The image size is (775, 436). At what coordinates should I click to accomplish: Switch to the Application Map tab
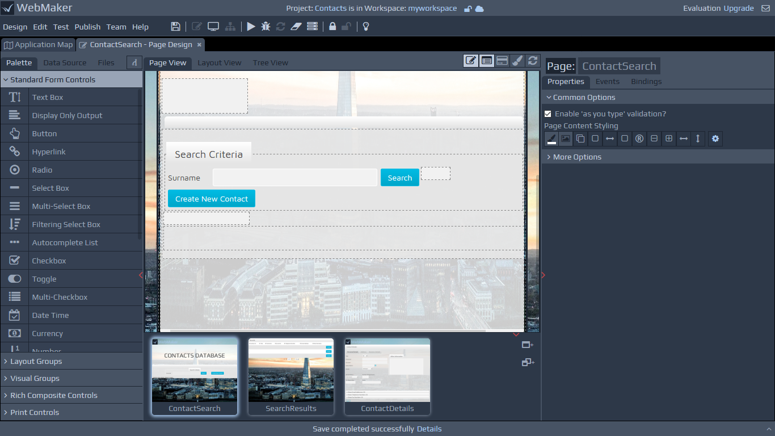pos(39,44)
